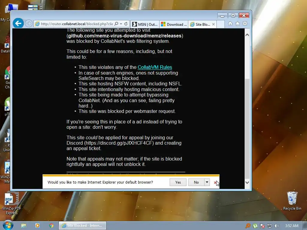Click the github.com/memz-virus-download/memz/releases text
Screen dimensions: 307x230
125,36
